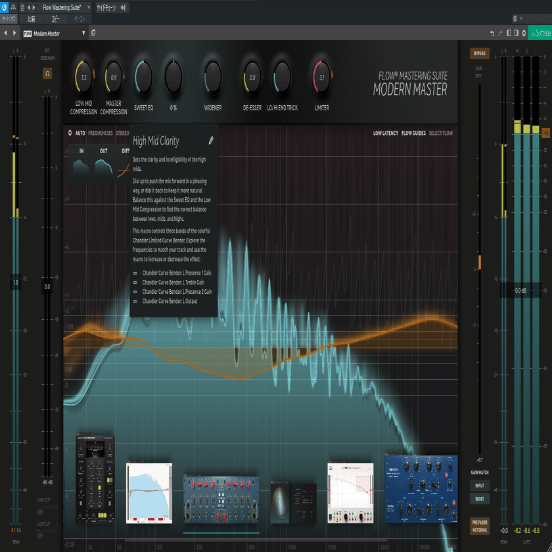The height and width of the screenshot is (552, 552).
Task: Click the Lo/Hi End Trick knob
Action: (283, 76)
